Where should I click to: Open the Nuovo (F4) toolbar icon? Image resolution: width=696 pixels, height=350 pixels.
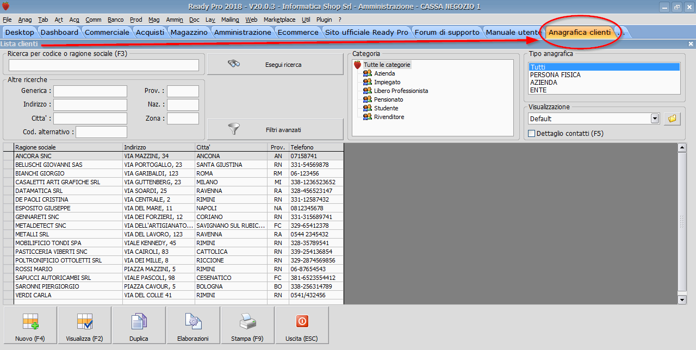(x=29, y=322)
